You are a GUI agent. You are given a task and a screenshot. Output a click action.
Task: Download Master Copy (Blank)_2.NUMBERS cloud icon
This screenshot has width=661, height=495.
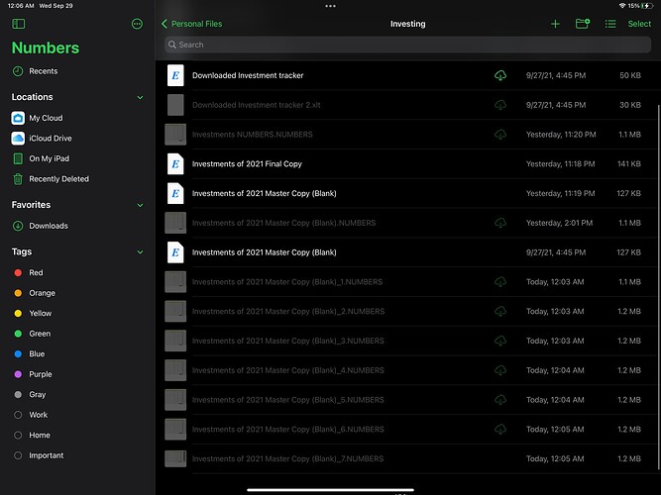coord(500,311)
